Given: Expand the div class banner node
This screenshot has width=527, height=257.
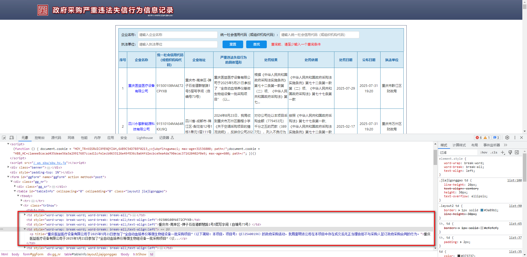Looking at the screenshot, I should tap(8, 167).
